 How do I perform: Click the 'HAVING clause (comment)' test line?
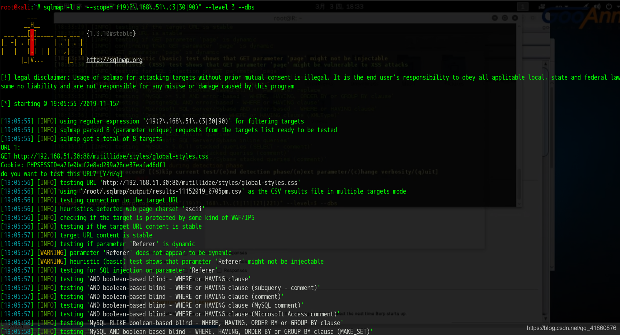pos(142,297)
